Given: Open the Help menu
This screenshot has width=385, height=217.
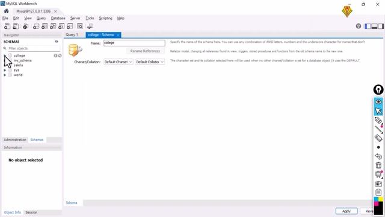Looking at the screenshot, I should (120, 18).
